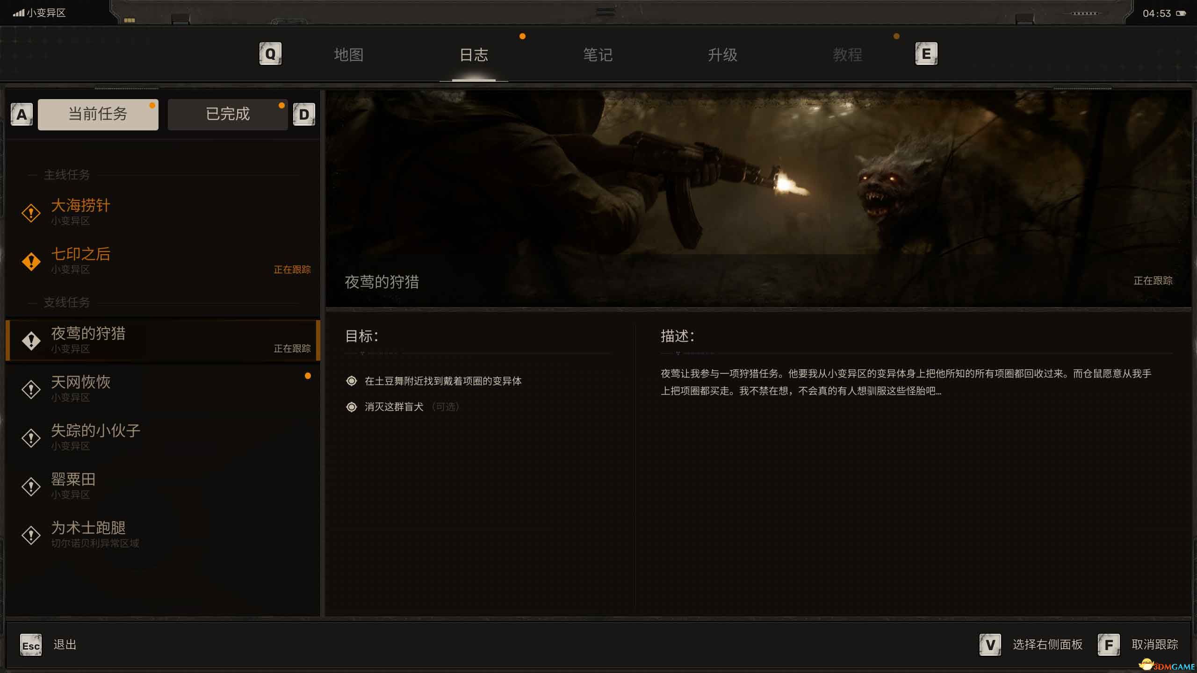Click the 描述: heading
1197x673 pixels.
click(x=678, y=336)
